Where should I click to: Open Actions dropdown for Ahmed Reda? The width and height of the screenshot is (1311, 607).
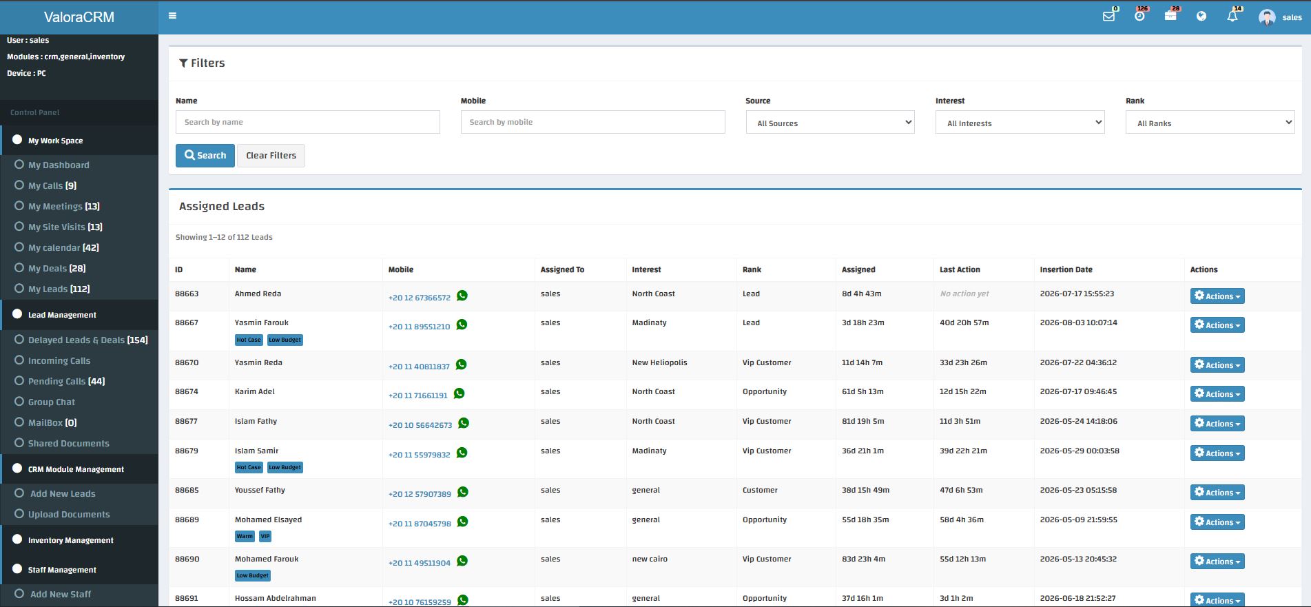[1217, 296]
